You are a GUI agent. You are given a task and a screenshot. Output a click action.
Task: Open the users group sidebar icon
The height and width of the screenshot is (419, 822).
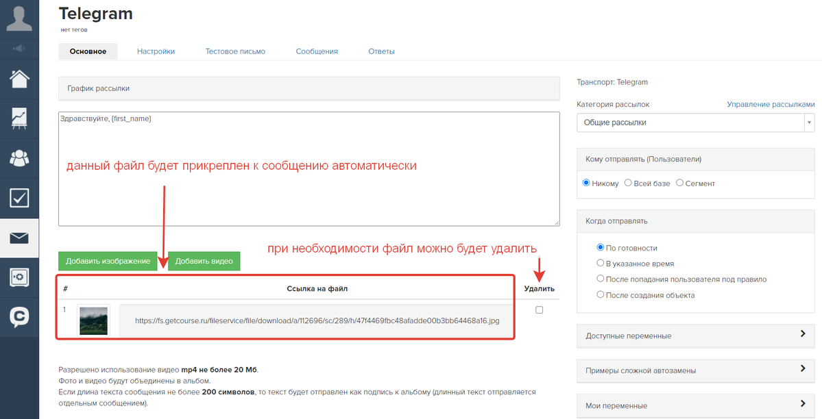19,158
